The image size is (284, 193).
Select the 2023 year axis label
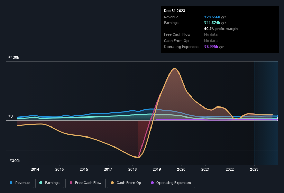[254, 169]
